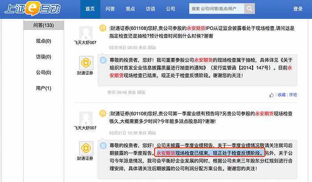Click the 评论 link under the first answer
312x182 pixels.
(293, 95)
